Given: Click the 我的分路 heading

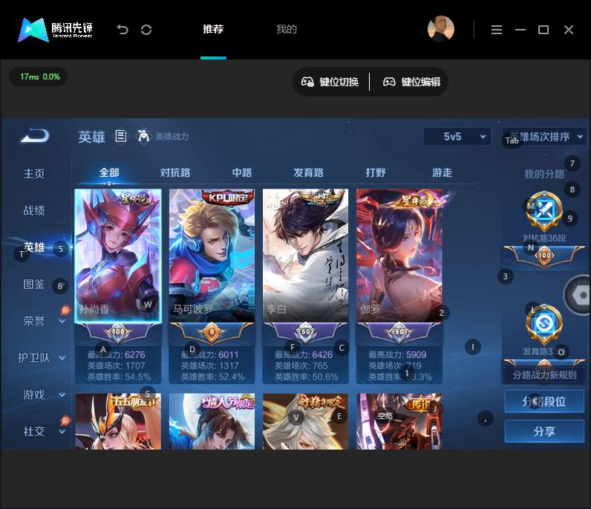Looking at the screenshot, I should [x=544, y=174].
